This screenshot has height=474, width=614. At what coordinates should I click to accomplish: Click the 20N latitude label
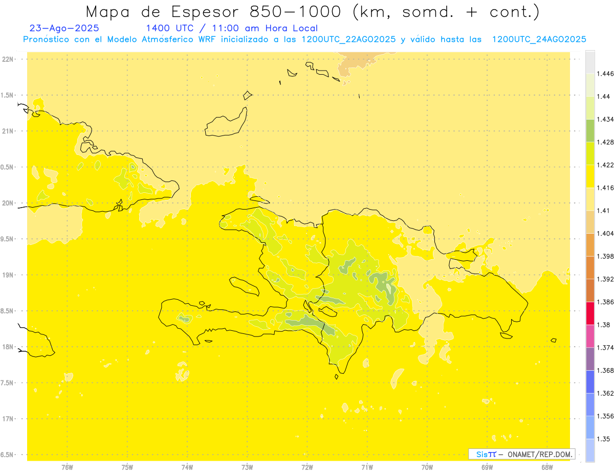click(x=8, y=203)
